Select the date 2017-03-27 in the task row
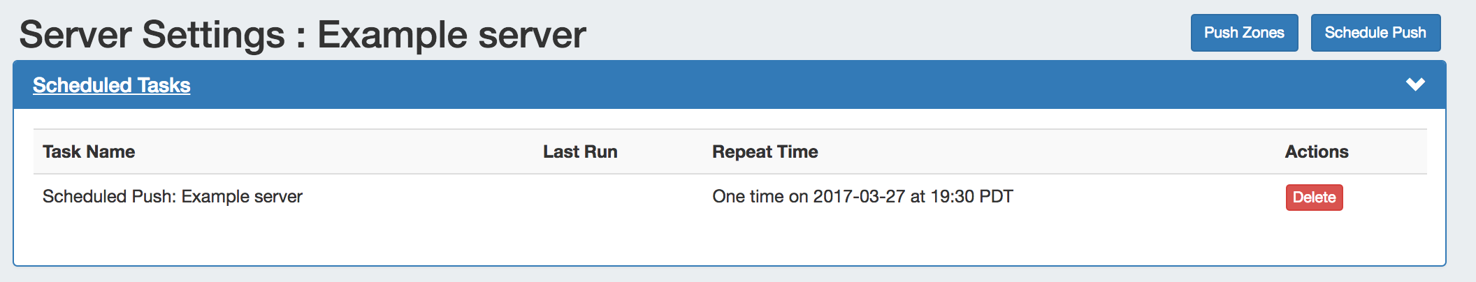 tap(859, 197)
